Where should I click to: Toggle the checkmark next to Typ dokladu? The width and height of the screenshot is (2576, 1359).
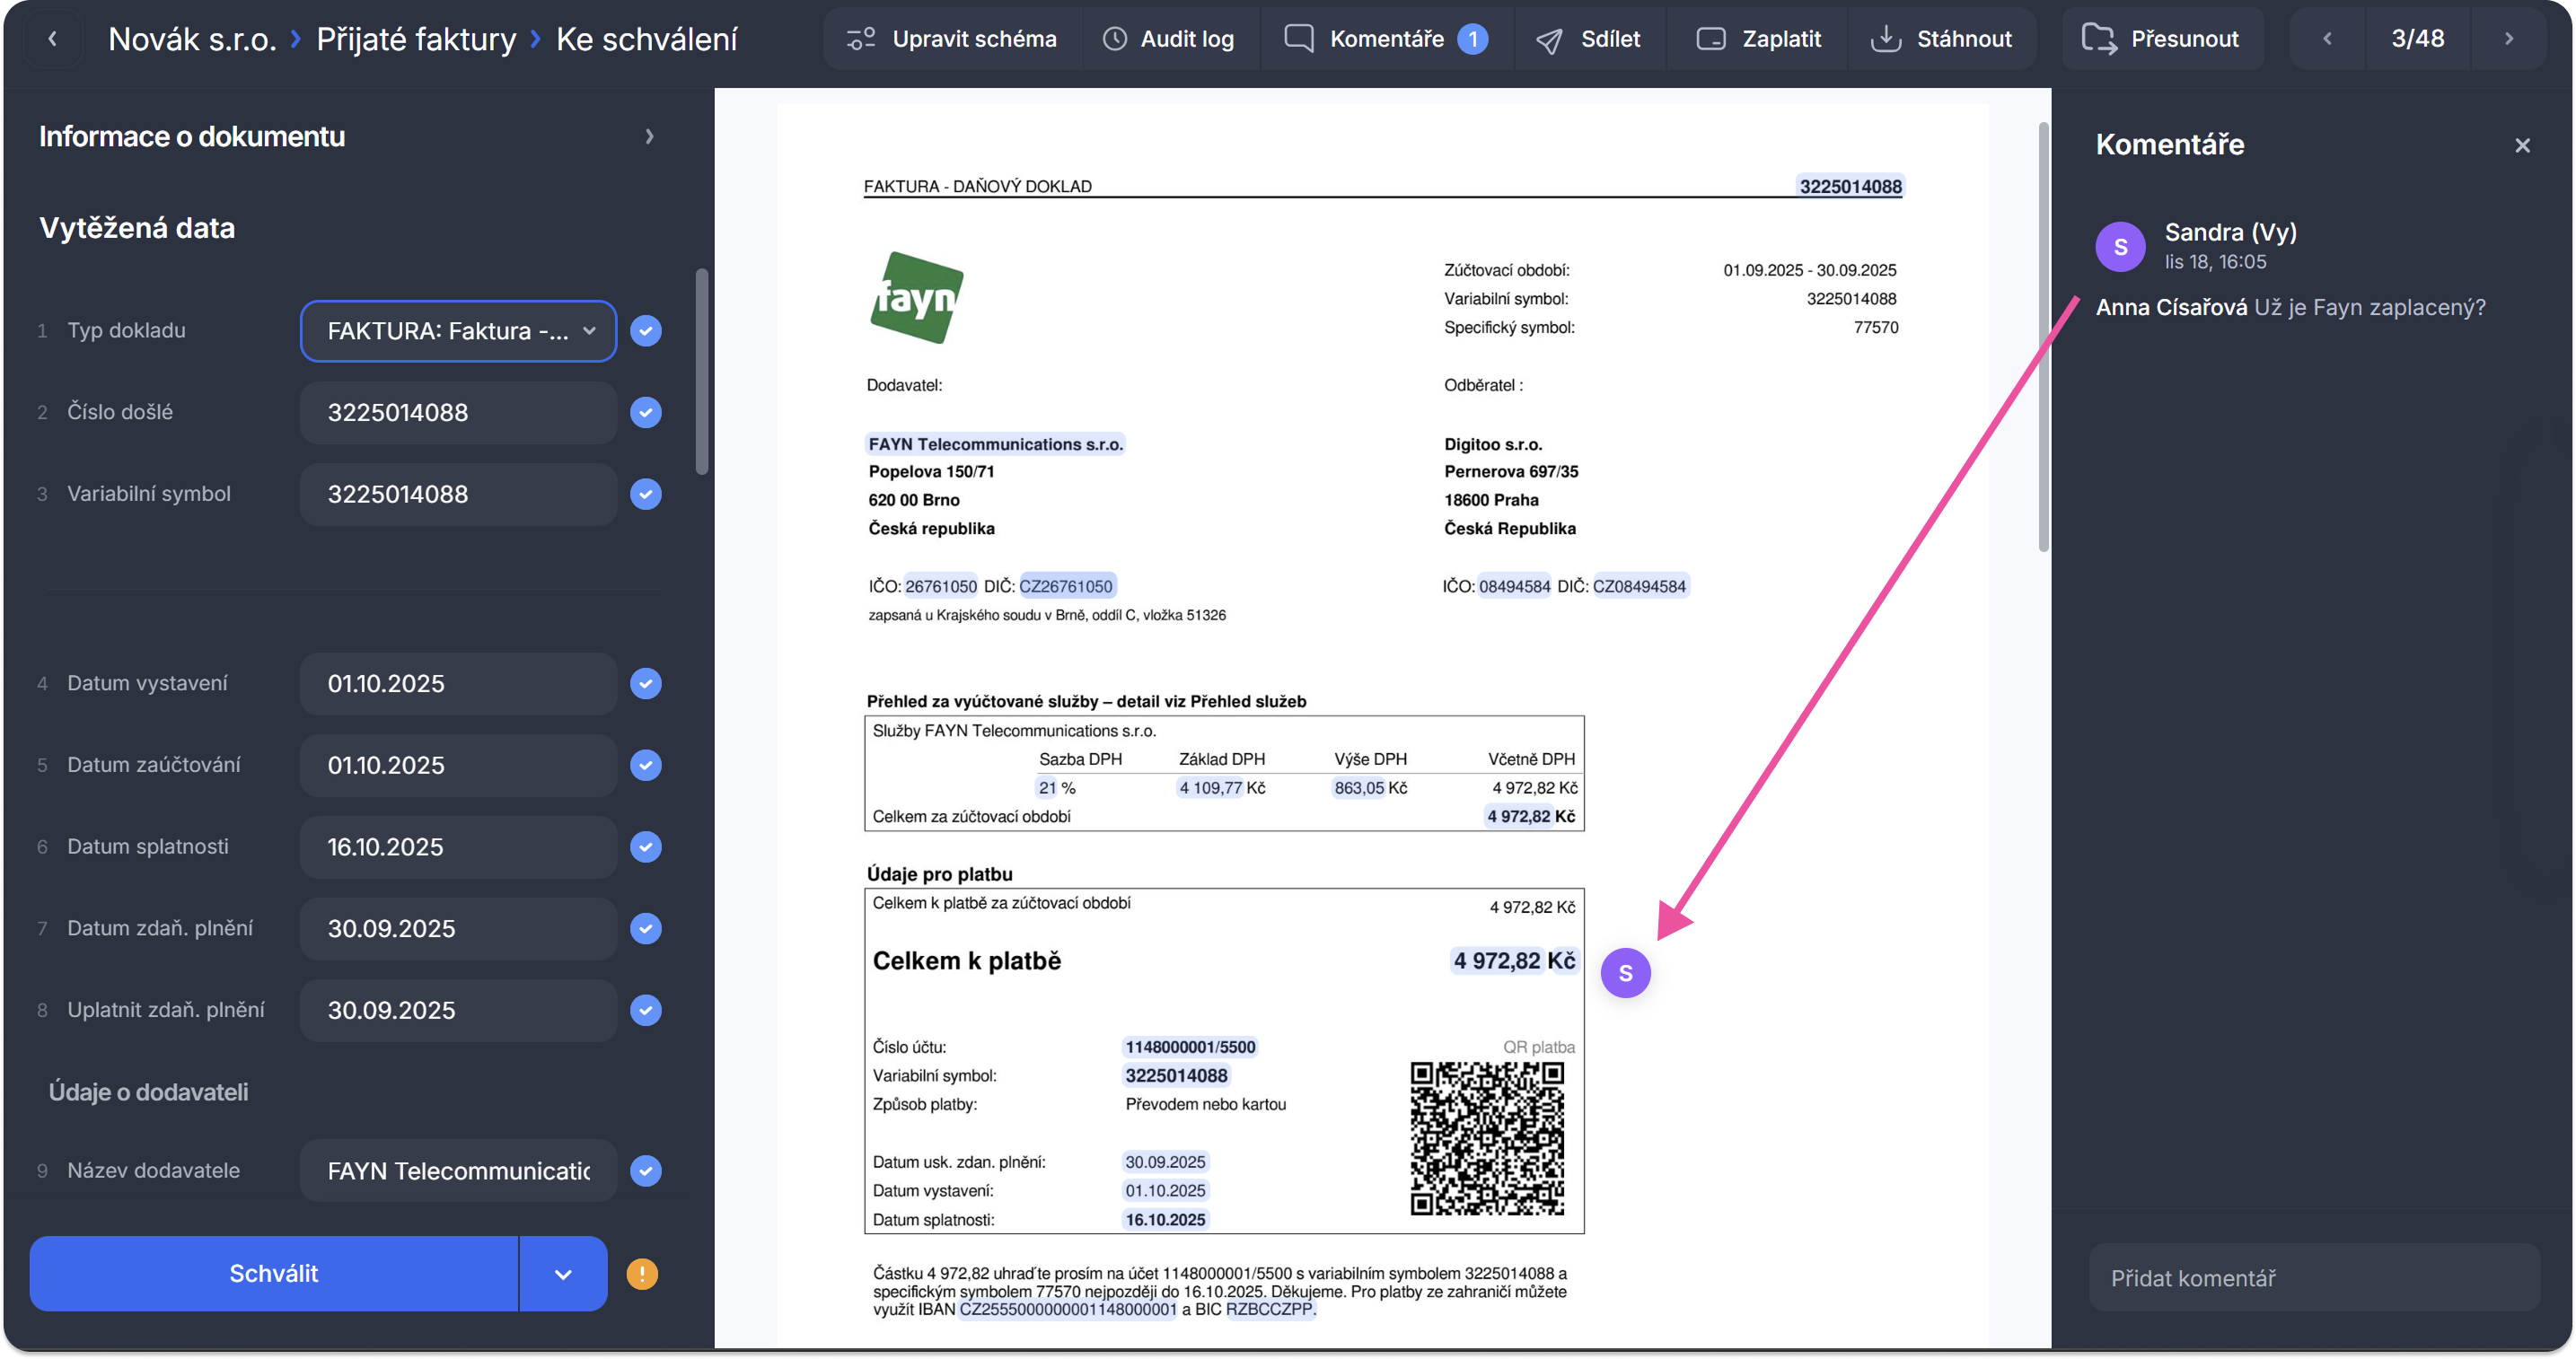pos(646,331)
